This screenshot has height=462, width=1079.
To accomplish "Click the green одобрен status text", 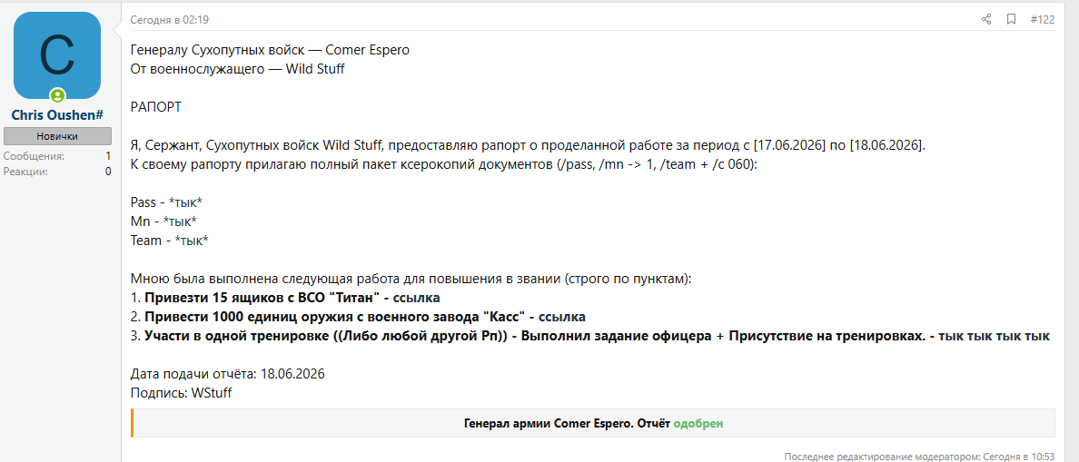I will point(698,424).
